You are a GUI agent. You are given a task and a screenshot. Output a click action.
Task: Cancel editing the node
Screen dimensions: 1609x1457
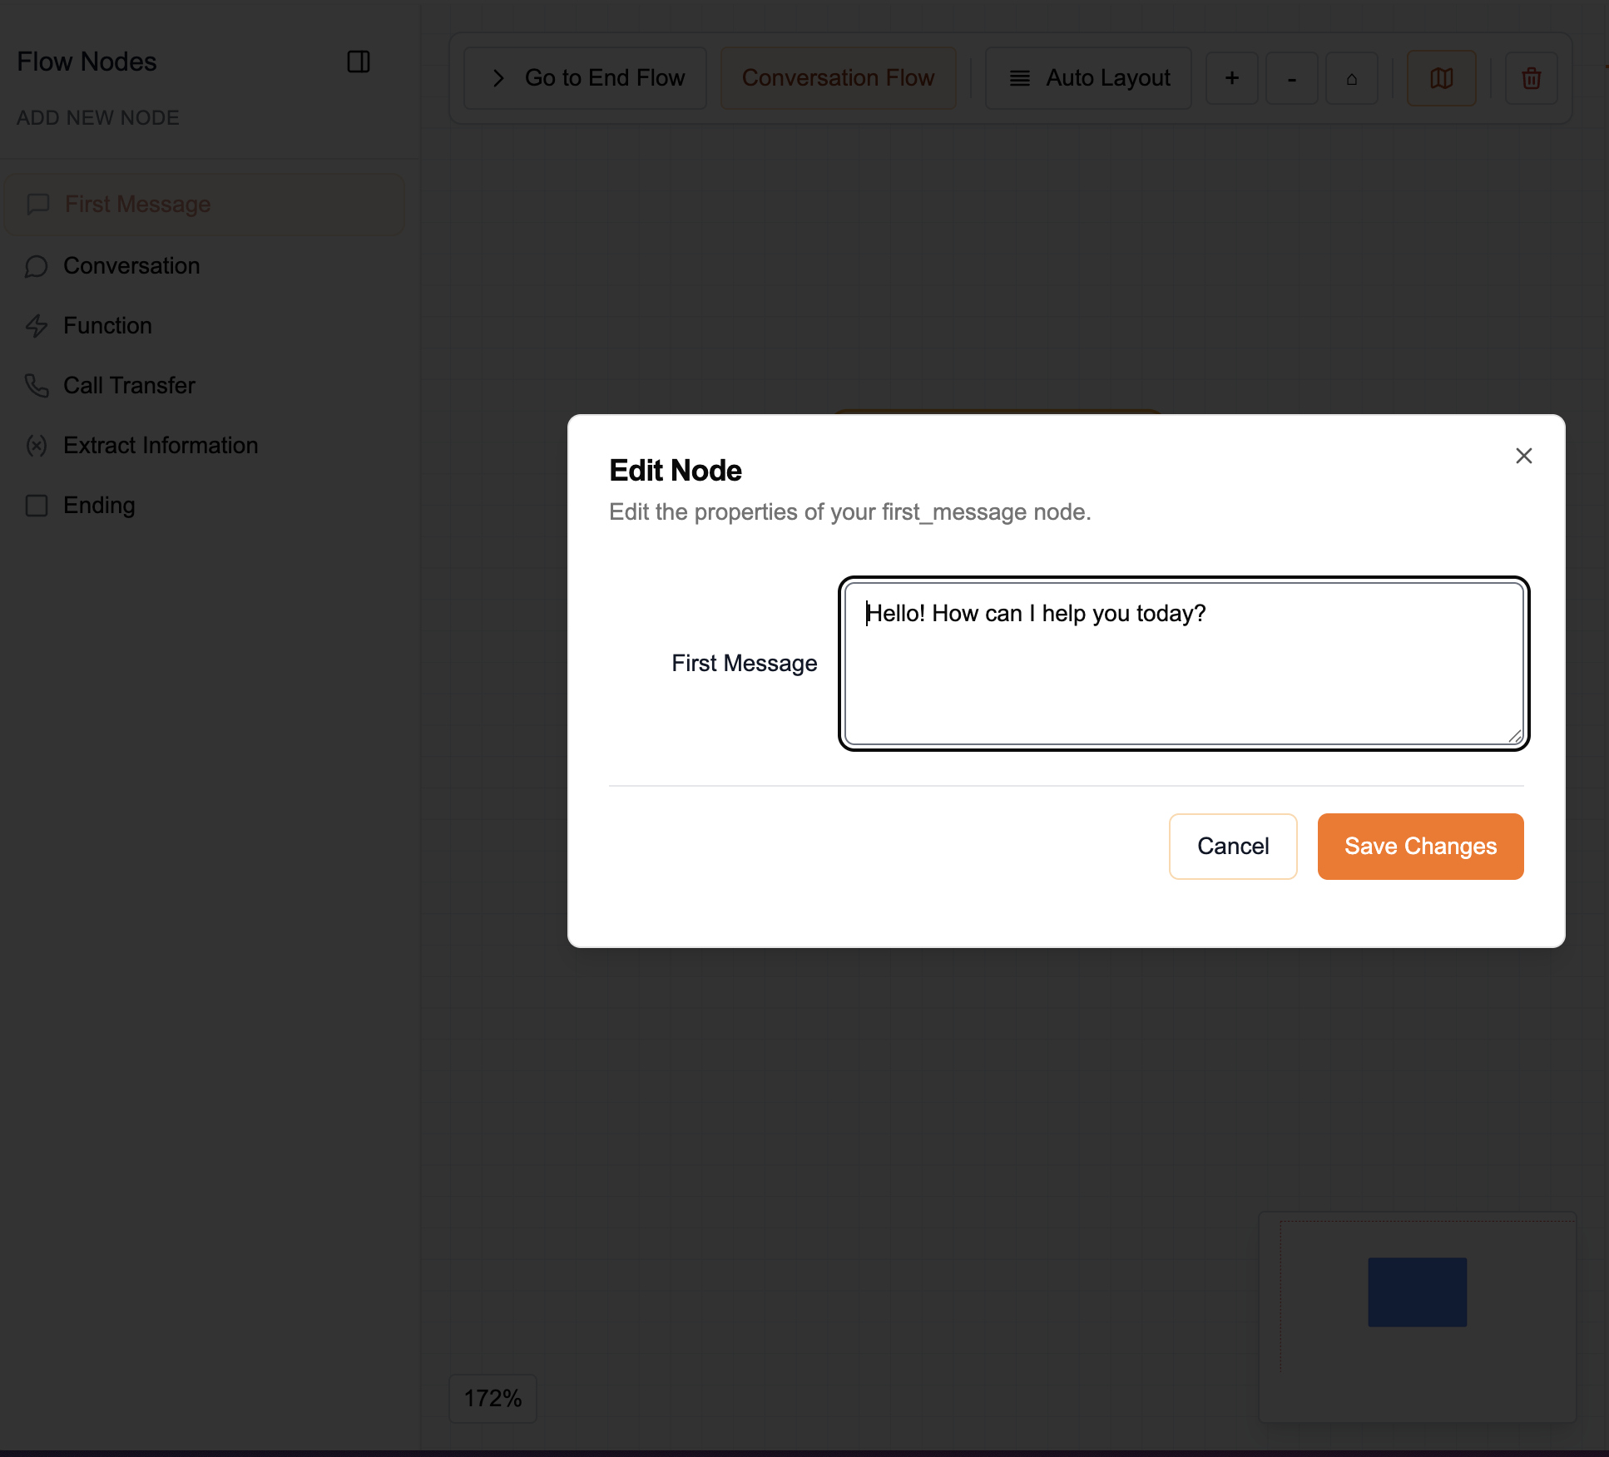coord(1232,846)
